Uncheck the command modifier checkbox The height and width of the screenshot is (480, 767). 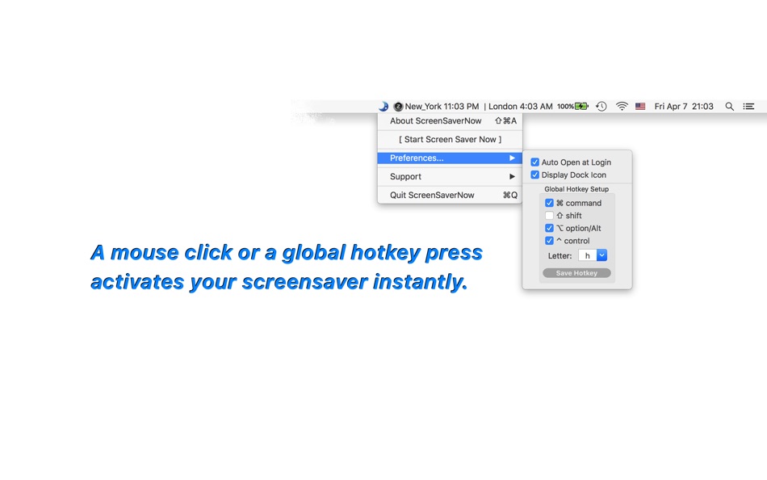click(549, 203)
